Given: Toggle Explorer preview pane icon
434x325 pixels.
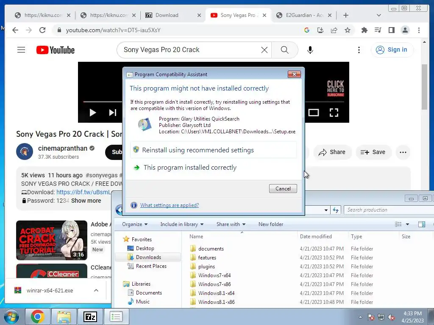Looking at the screenshot, I should (422, 224).
